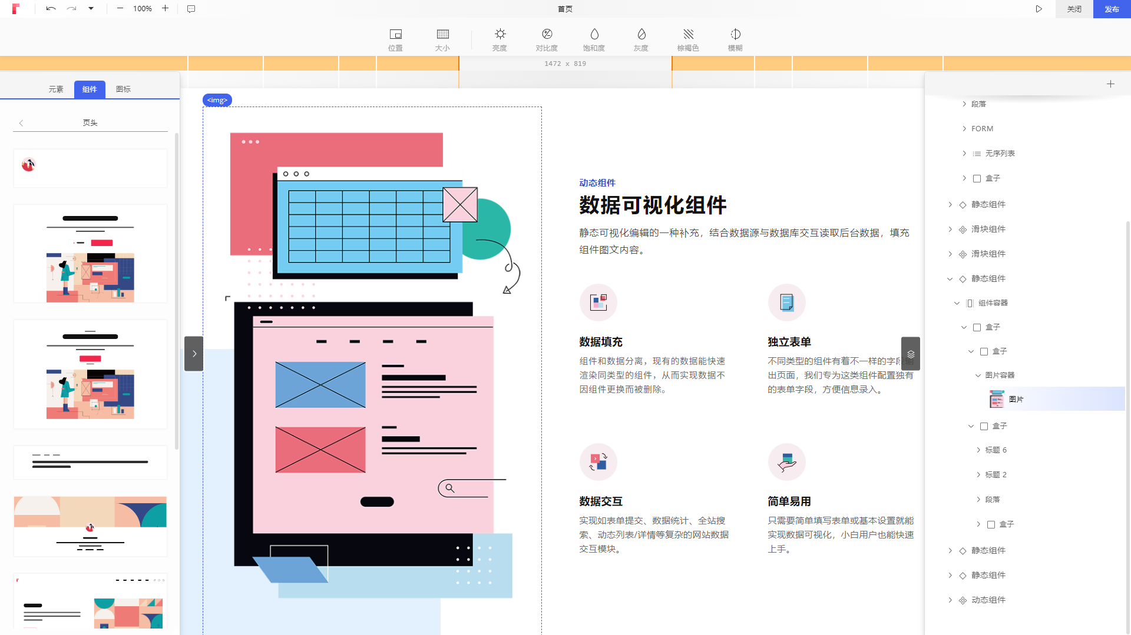Click the 100% zoom level value
This screenshot has height=635, width=1131.
pos(143,9)
